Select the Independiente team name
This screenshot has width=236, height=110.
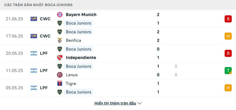[x=81, y=57]
